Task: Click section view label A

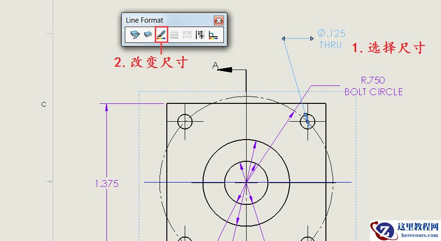Action: click(215, 66)
